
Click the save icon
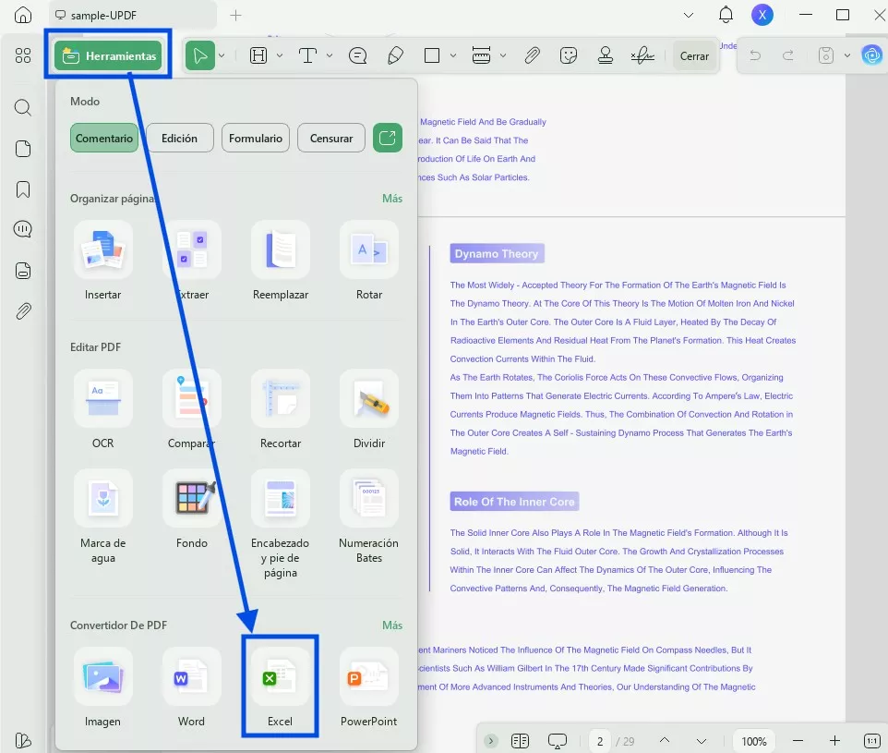click(x=826, y=55)
